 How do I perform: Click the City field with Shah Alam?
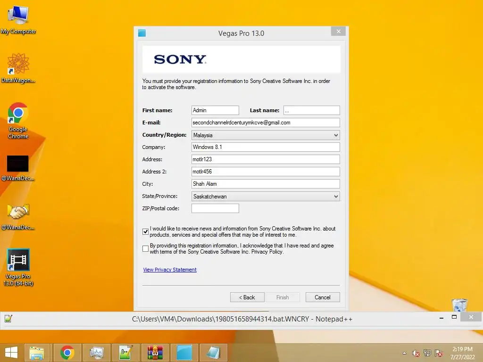click(x=266, y=184)
